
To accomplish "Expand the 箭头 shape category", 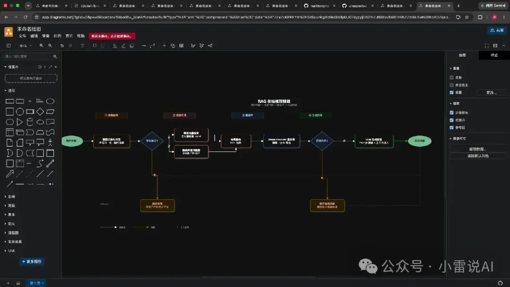I will click(x=10, y=224).
